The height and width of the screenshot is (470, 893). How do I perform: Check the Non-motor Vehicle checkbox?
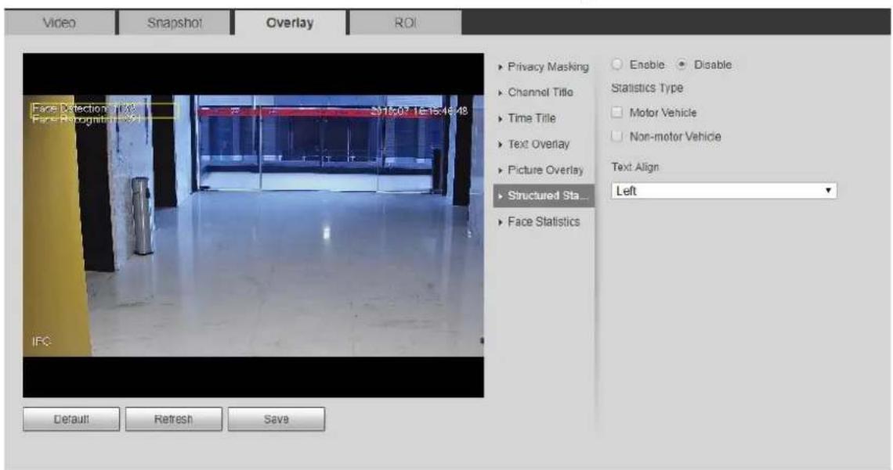616,136
